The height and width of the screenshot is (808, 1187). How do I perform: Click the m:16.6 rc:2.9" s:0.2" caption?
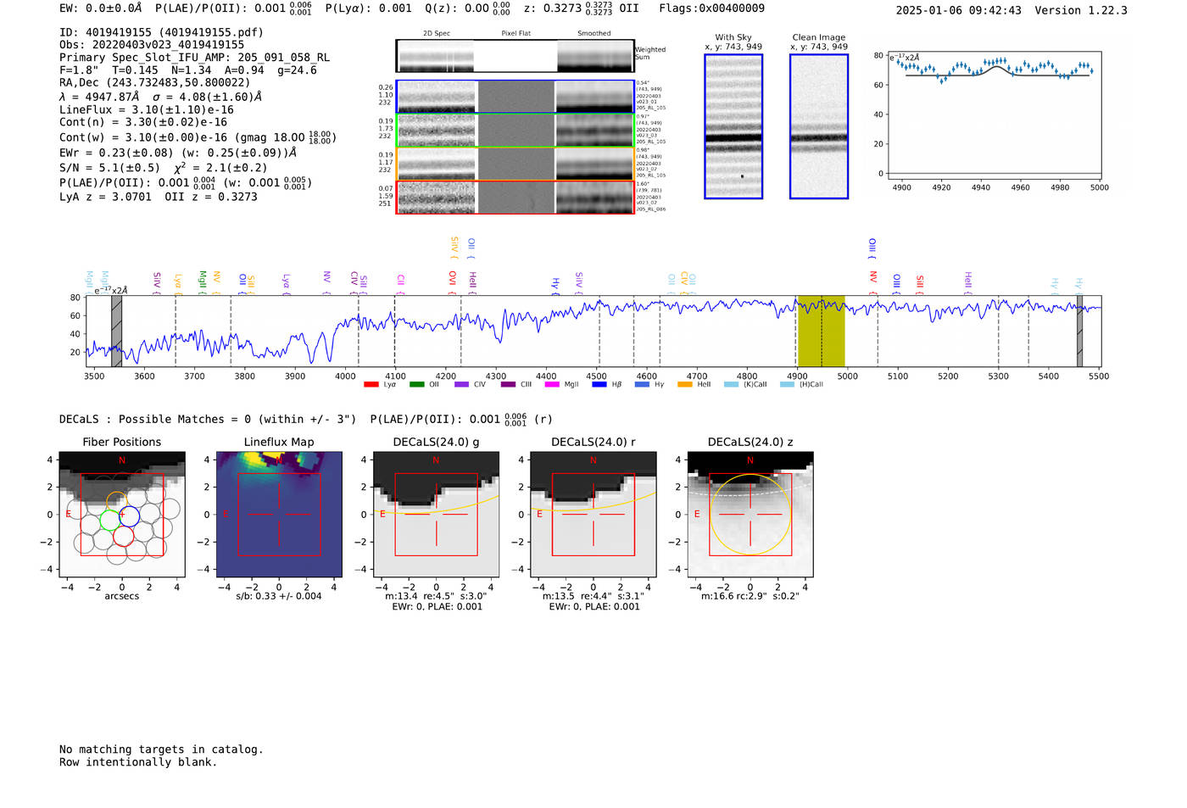coord(750,596)
